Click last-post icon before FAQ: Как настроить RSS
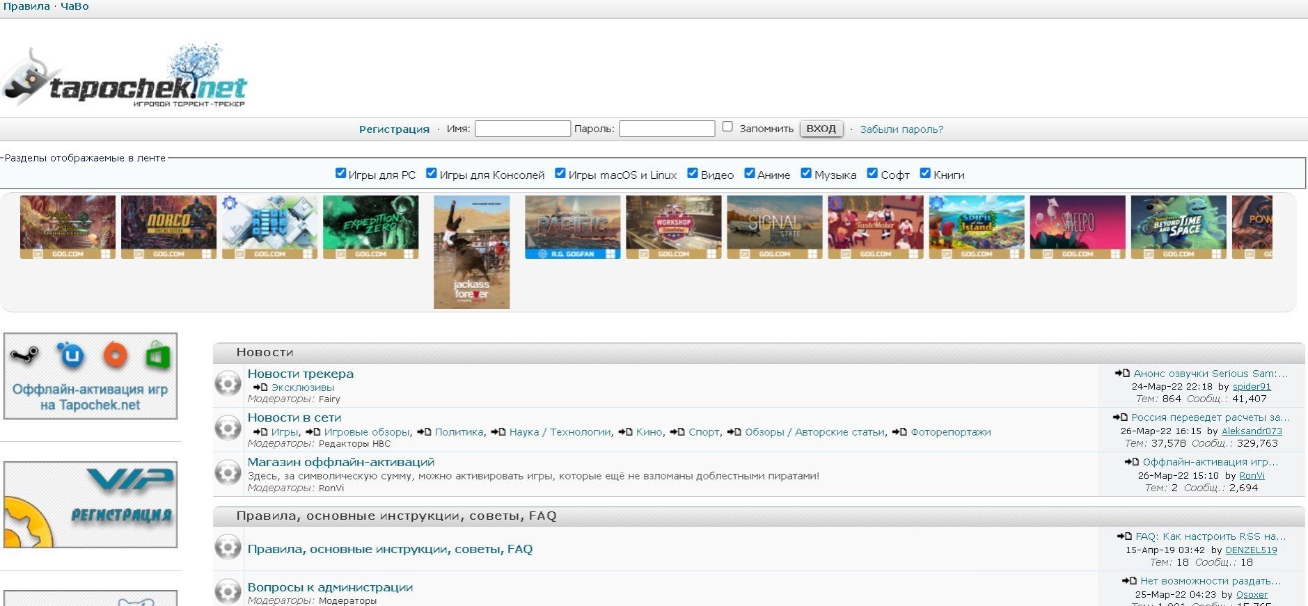The width and height of the screenshot is (1308, 606). point(1124,536)
